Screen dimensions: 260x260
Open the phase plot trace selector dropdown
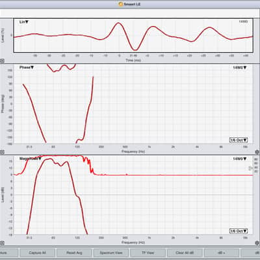click(x=240, y=68)
